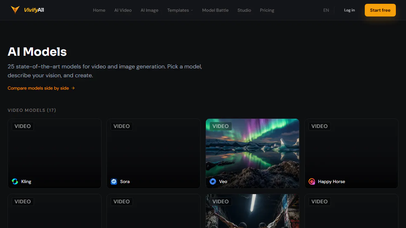The height and width of the screenshot is (228, 406).
Task: Click the Veo model logo icon
Action: click(x=213, y=181)
